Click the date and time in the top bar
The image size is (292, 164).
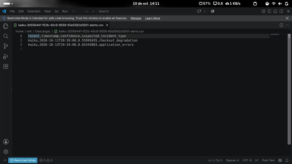tap(146, 4)
